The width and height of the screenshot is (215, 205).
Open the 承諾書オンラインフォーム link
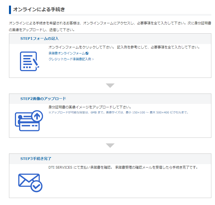coord(67,53)
